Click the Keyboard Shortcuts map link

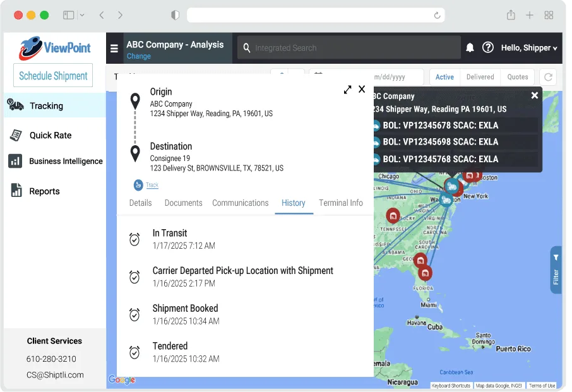451,386
